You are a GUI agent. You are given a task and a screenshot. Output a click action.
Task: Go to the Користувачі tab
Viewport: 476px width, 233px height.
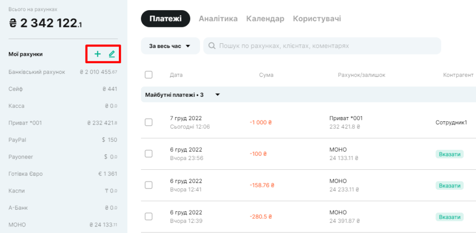tap(317, 19)
